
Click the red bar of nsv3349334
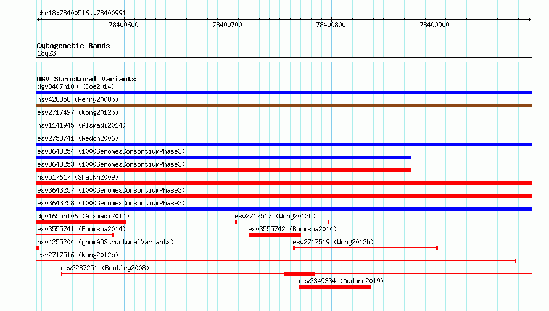pos(335,287)
